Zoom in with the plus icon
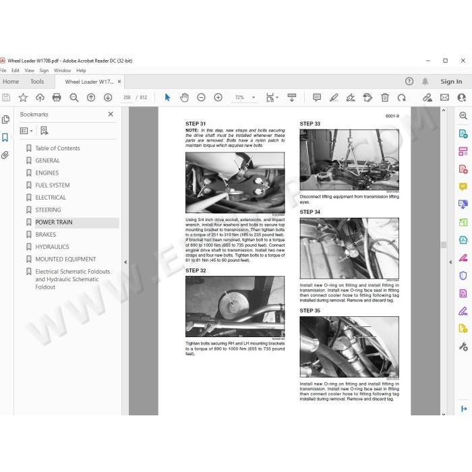The image size is (472, 472). (218, 98)
